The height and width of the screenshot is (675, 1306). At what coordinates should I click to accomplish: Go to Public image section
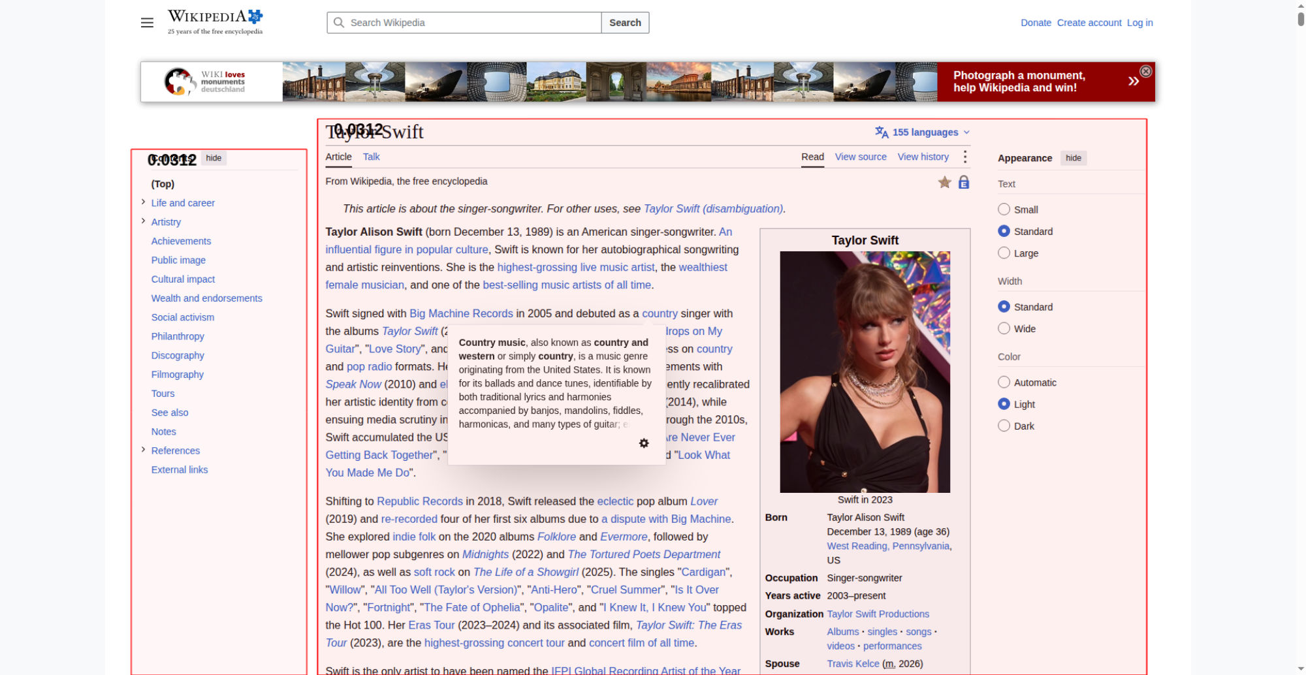click(178, 260)
